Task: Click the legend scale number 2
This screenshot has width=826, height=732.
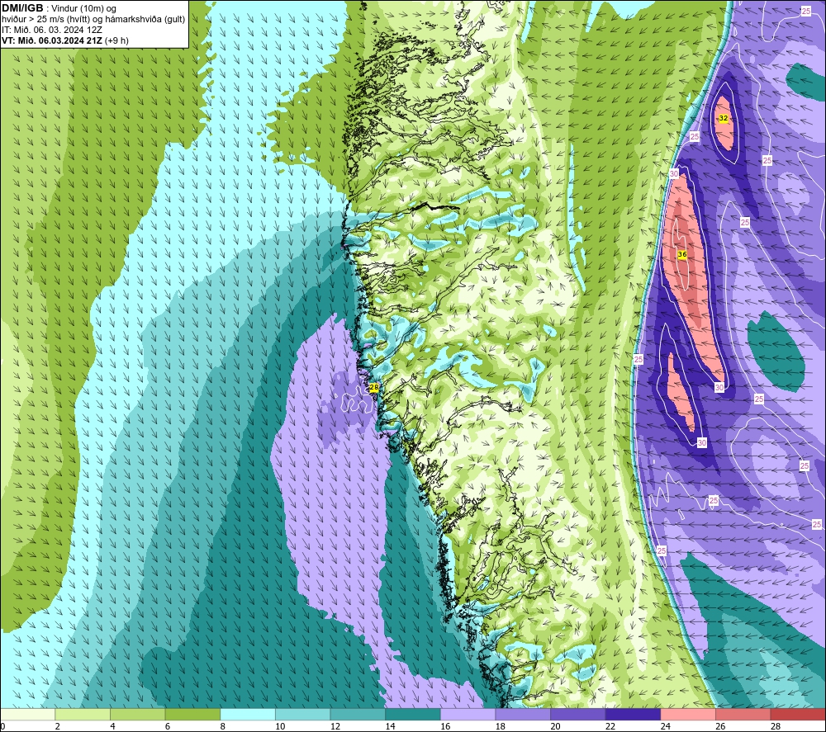Action: click(x=58, y=726)
